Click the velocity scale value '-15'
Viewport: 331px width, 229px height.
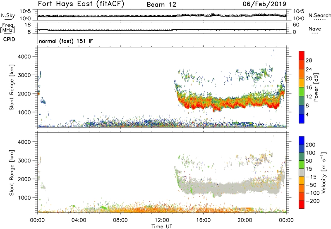pos(311,177)
